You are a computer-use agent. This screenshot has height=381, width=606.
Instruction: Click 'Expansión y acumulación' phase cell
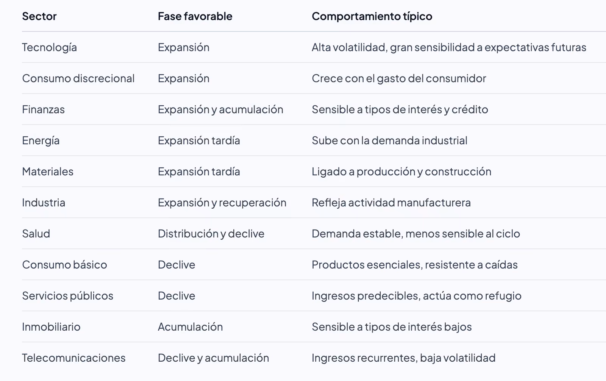click(221, 109)
